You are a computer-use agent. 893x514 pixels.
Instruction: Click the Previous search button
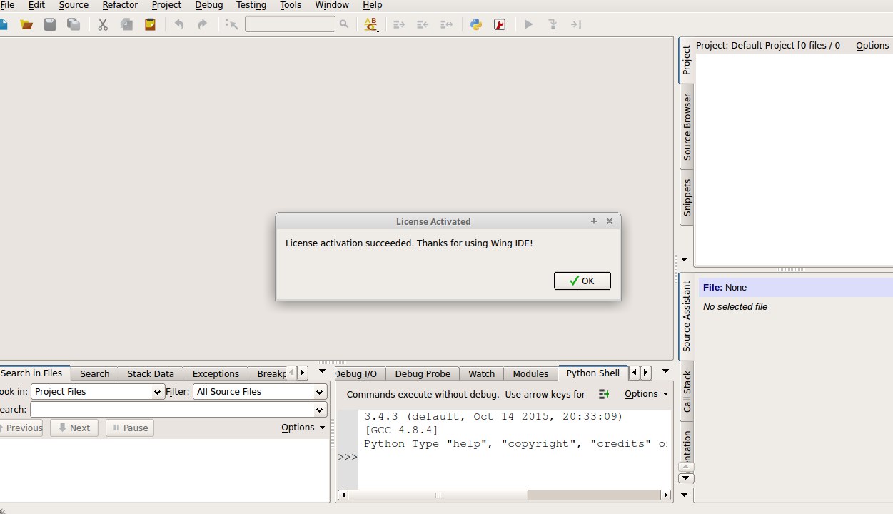coord(21,428)
